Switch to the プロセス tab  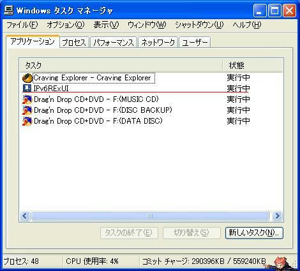pos(74,42)
